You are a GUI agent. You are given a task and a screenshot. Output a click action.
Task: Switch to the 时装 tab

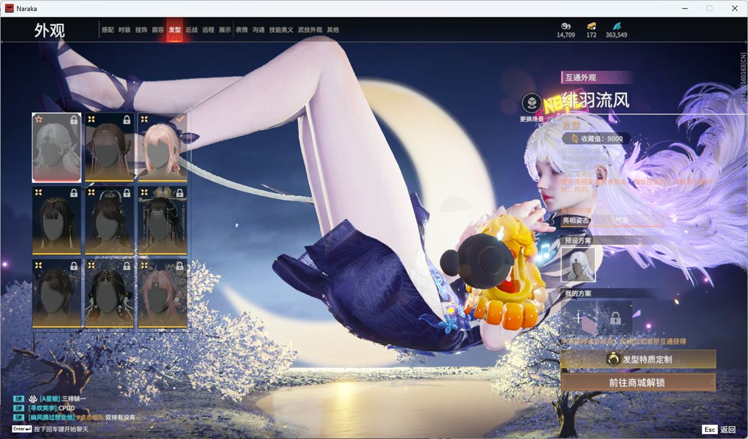click(124, 30)
